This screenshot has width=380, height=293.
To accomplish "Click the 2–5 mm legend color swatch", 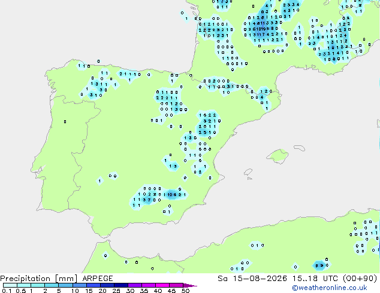I will [52, 285].
